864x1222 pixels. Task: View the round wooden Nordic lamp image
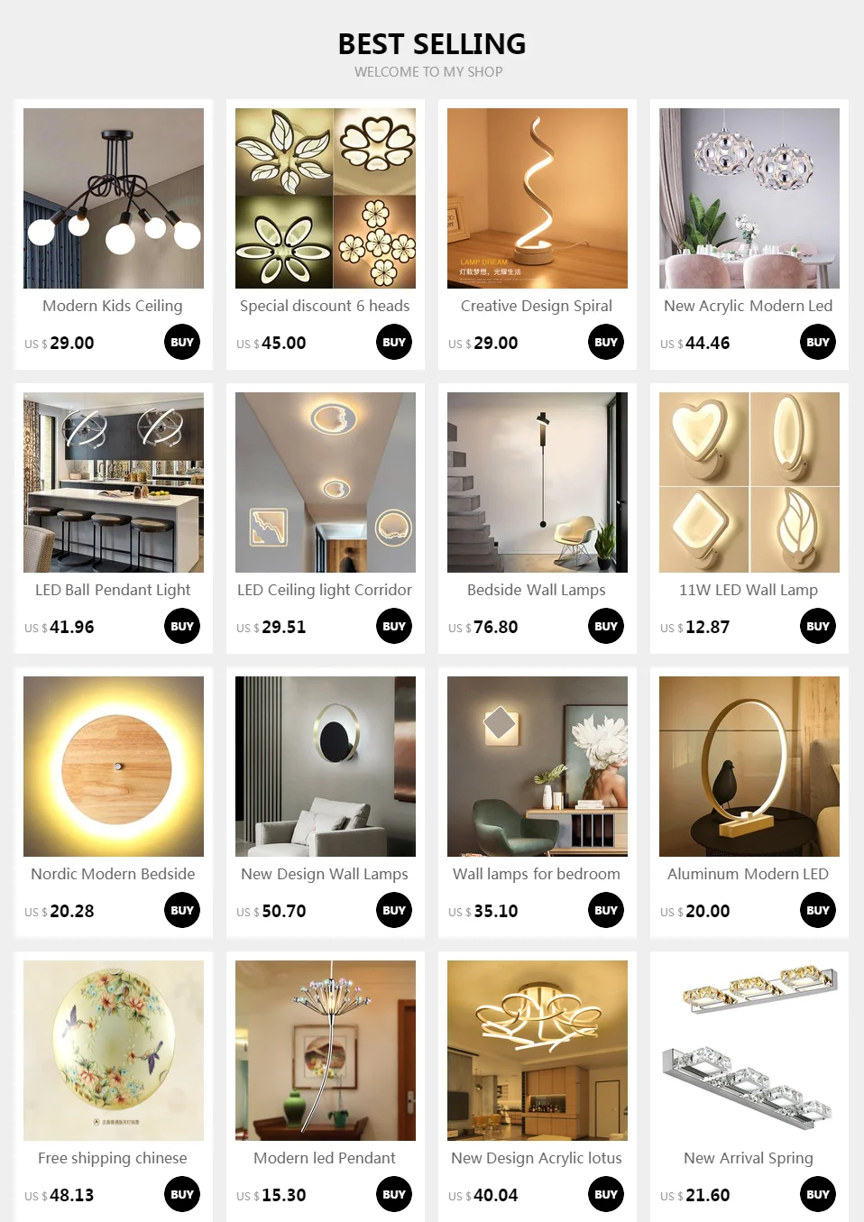click(x=114, y=767)
